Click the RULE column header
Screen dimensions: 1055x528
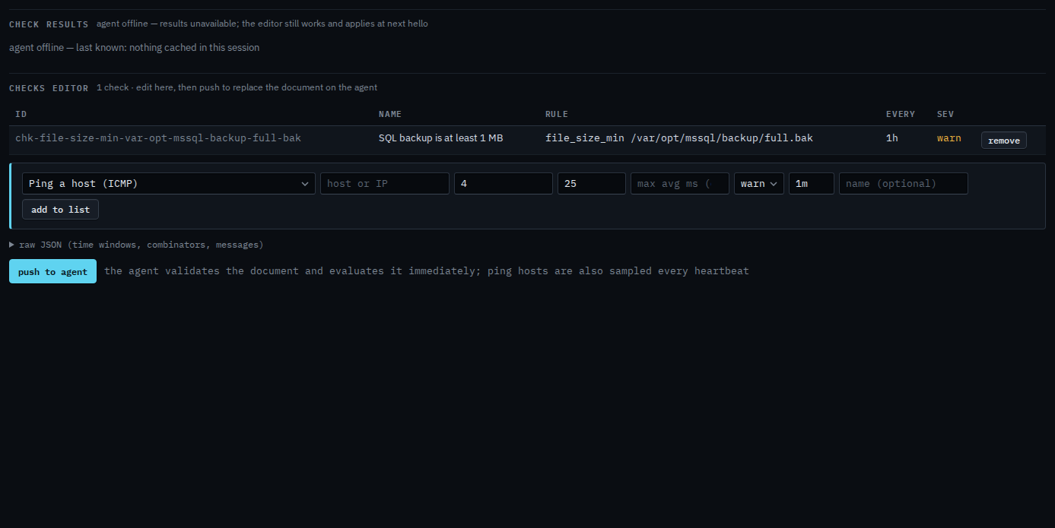click(x=557, y=114)
